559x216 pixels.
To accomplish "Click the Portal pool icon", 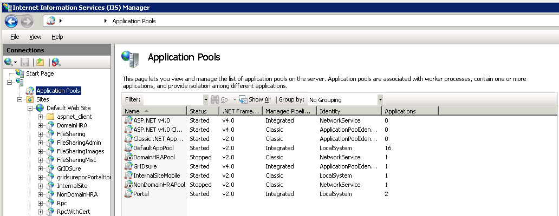I will [128, 194].
